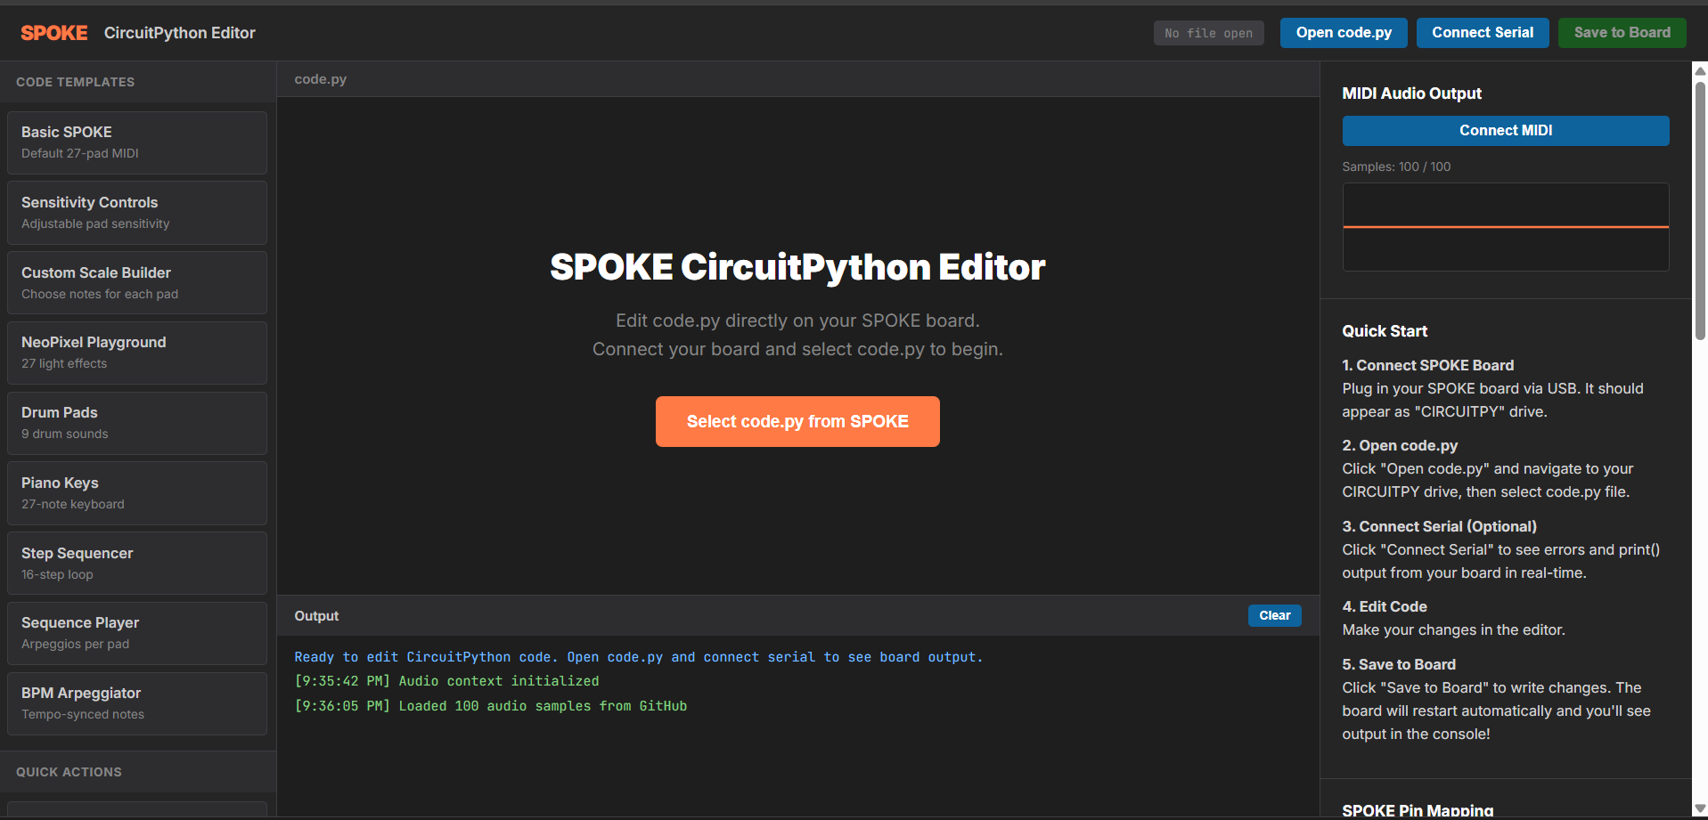Click the 'QUICK ACTIONS' section header
Viewport: 1708px width, 820px height.
(x=69, y=772)
